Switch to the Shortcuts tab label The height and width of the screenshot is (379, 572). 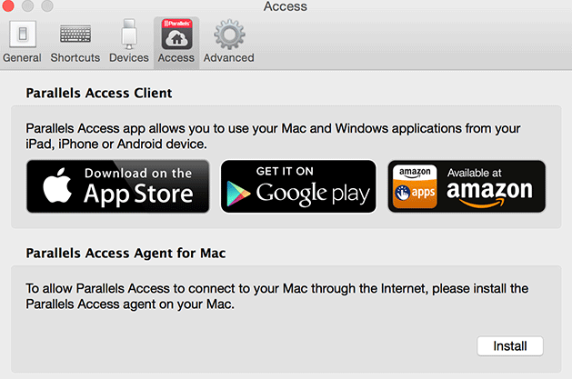[x=75, y=57]
